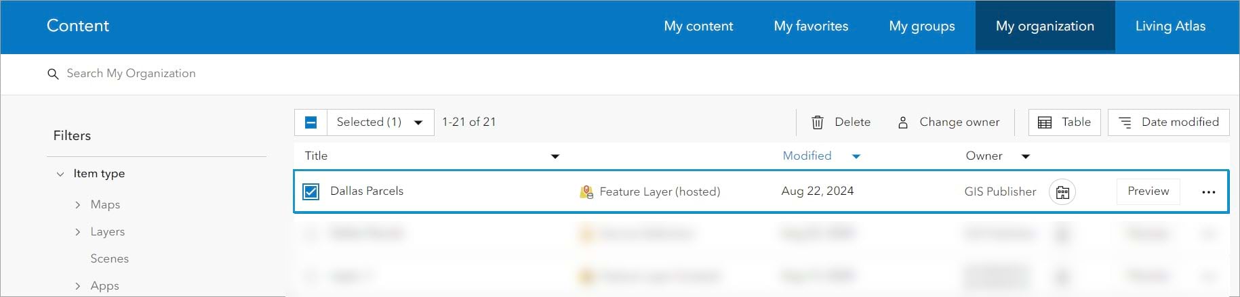The height and width of the screenshot is (297, 1240).
Task: Collapse the Item type filter section
Action: click(x=60, y=174)
